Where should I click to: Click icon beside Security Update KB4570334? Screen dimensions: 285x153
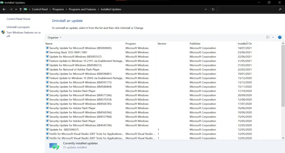pos(47,99)
